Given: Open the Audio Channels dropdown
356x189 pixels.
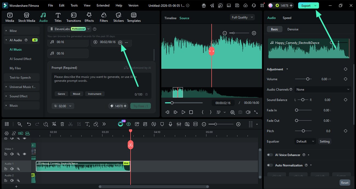Looking at the screenshot, I should (323, 89).
